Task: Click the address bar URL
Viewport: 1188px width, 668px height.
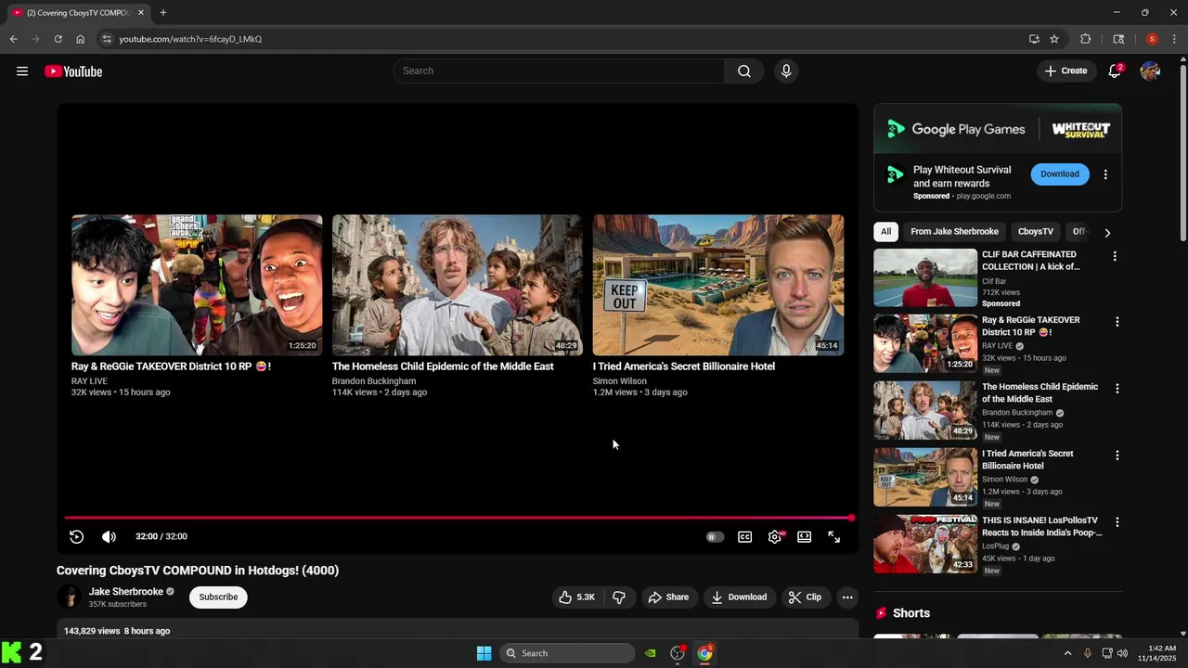Action: coord(190,39)
